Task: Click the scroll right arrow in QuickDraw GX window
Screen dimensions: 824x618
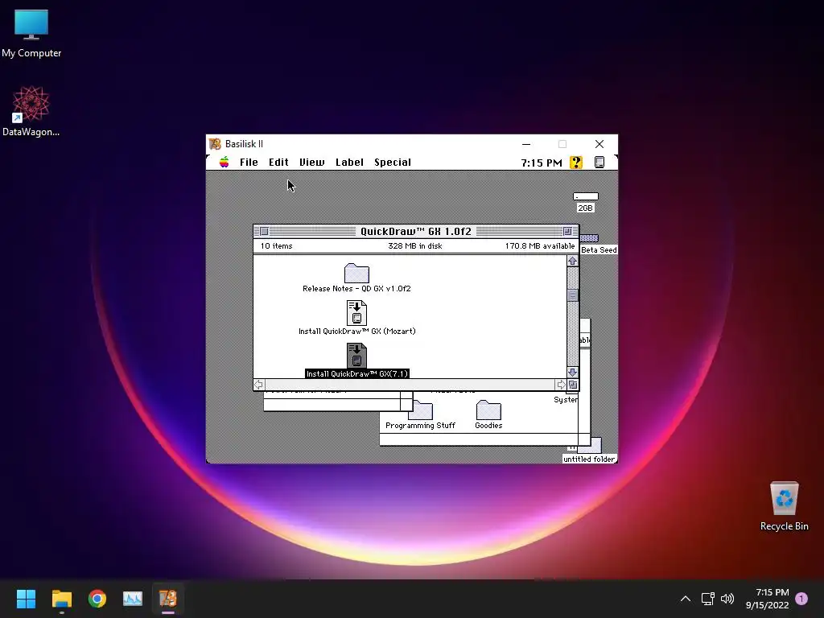Action: (561, 385)
